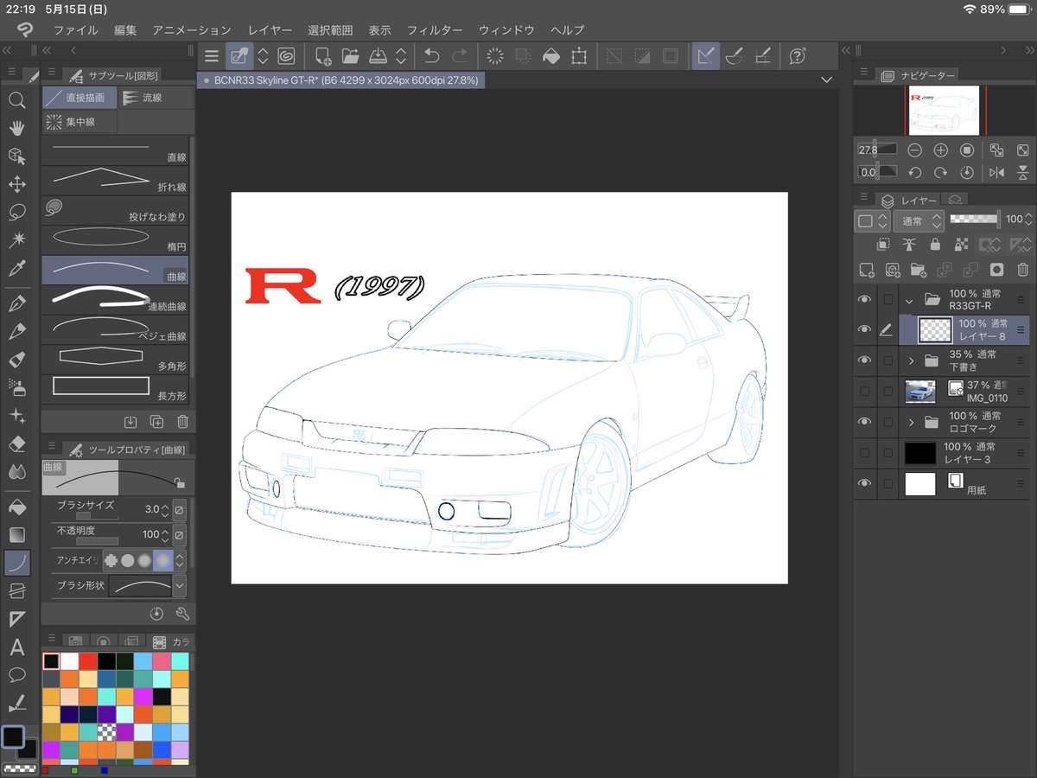The height and width of the screenshot is (778, 1037).
Task: Select the Text tool
Action: 16,647
